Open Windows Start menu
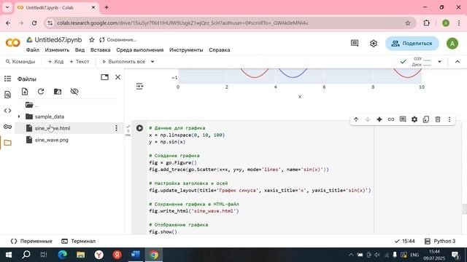Screen dimensions: 467x262 [x=9, y=255]
